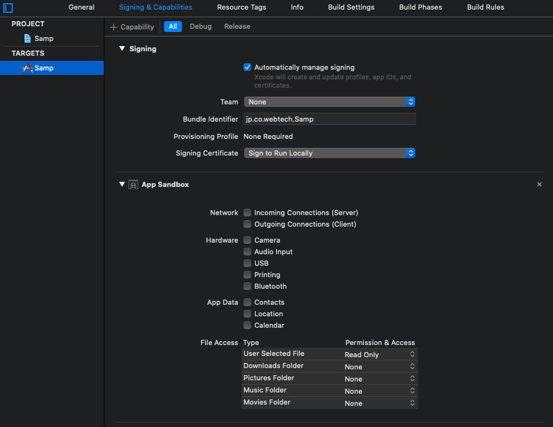Check the Printing checkbox
Screen dimensions: 553x427
pyautogui.click(x=247, y=275)
